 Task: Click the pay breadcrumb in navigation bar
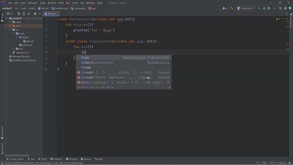pos(92,8)
